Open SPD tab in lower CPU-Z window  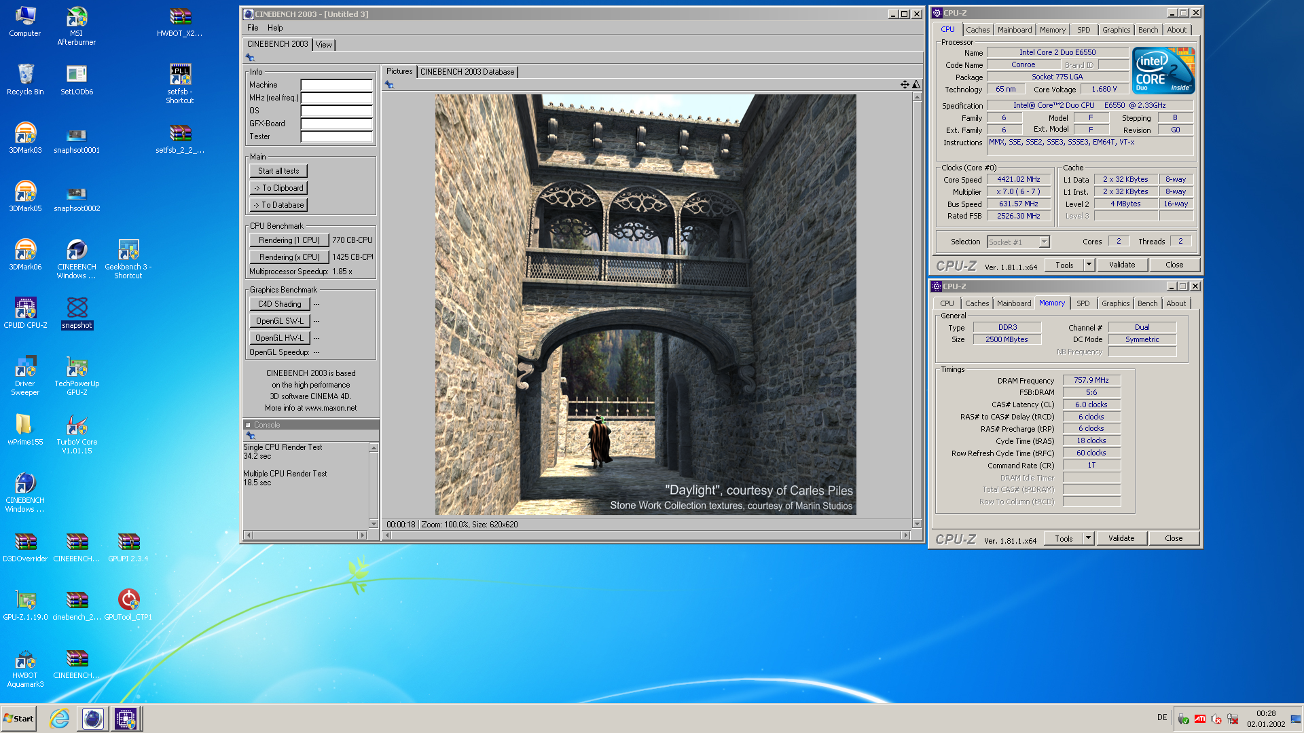[x=1083, y=303]
